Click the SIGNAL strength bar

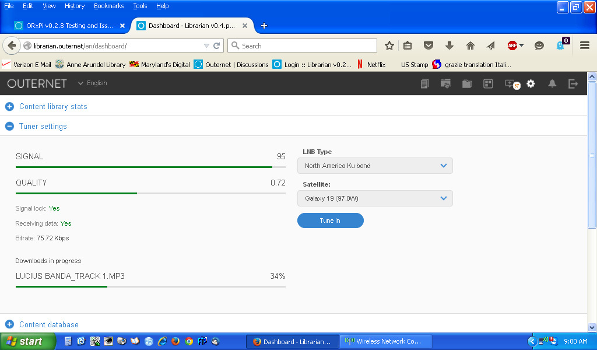(x=150, y=167)
